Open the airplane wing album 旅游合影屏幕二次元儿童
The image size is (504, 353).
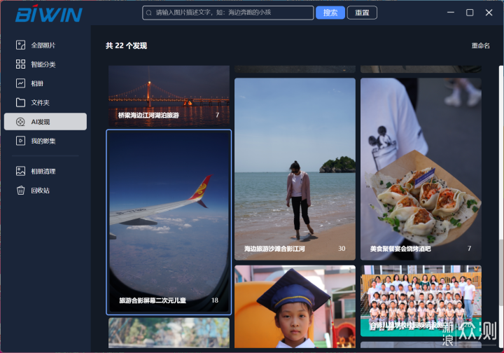click(169, 222)
